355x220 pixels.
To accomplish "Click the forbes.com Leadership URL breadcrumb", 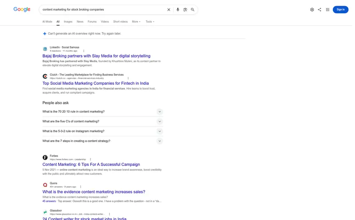I will (x=68, y=159).
